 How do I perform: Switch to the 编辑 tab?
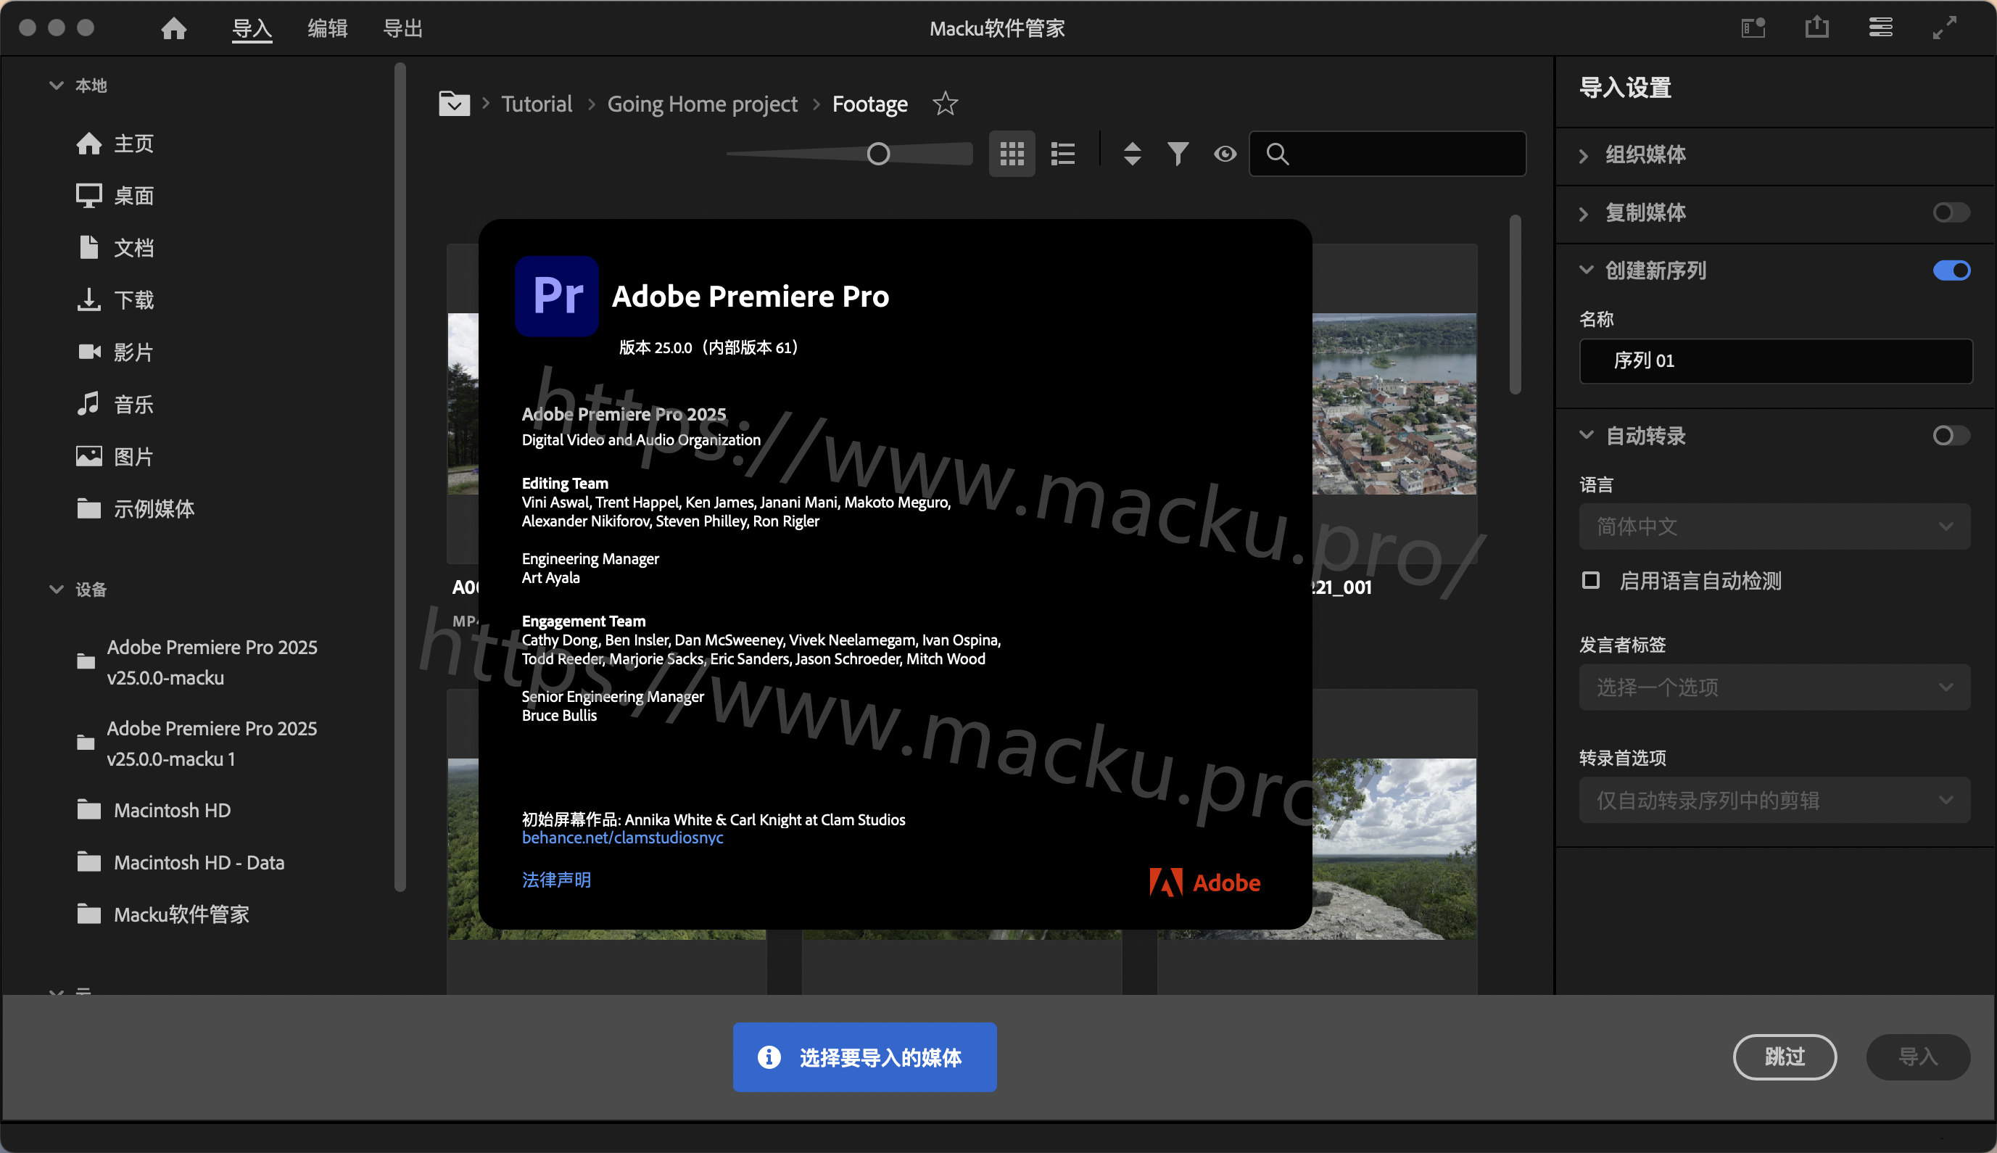click(327, 28)
